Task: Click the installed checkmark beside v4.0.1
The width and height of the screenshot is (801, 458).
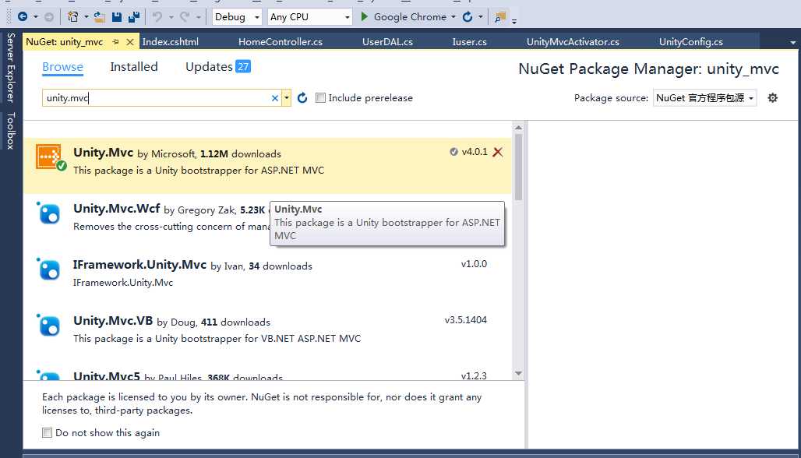Action: click(453, 152)
